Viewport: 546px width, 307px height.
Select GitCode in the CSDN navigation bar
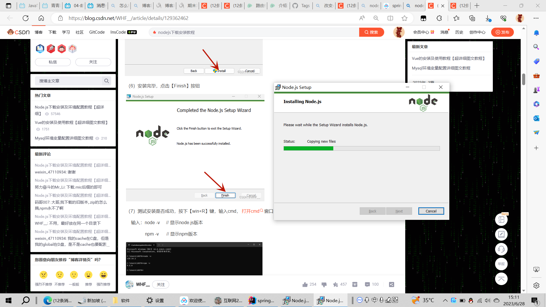tap(96, 32)
